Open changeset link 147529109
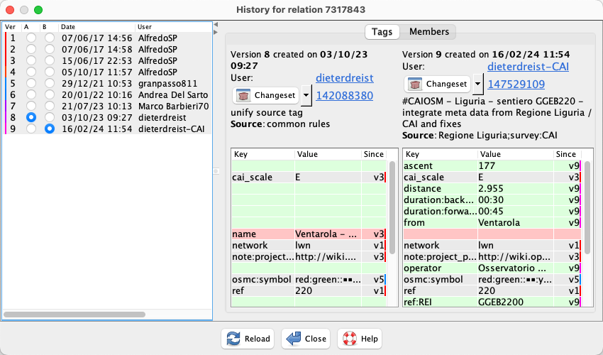The height and width of the screenshot is (355, 603). pos(517,84)
